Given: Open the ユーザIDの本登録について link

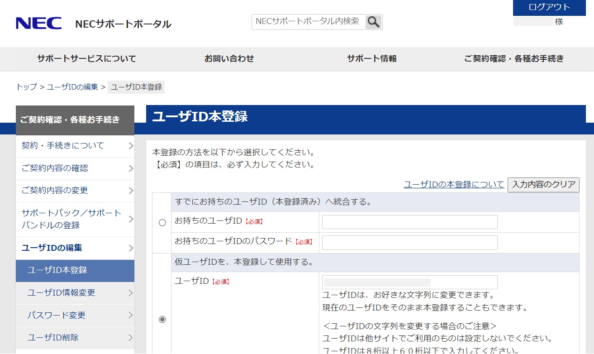Looking at the screenshot, I should (x=454, y=185).
